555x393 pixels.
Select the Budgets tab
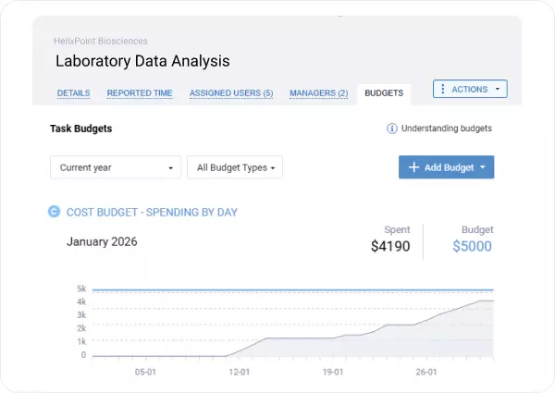coord(384,93)
